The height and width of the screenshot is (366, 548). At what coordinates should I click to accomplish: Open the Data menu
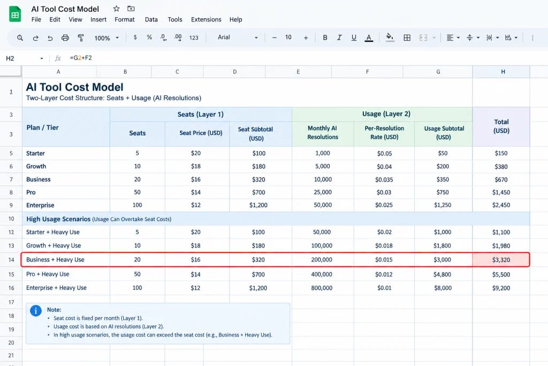[x=151, y=20]
